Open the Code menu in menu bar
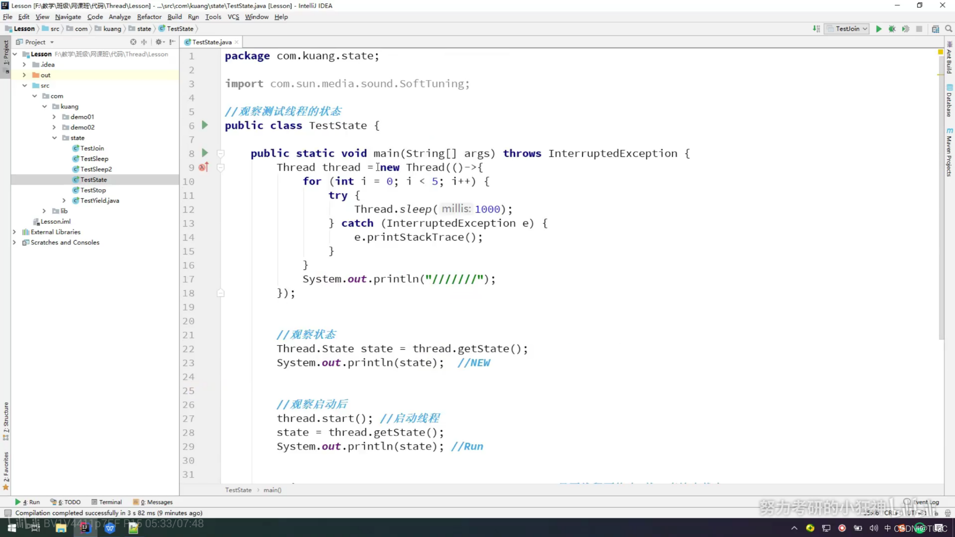Viewport: 955px width, 537px height. (95, 16)
